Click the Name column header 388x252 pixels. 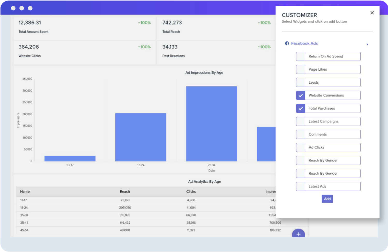(25, 192)
